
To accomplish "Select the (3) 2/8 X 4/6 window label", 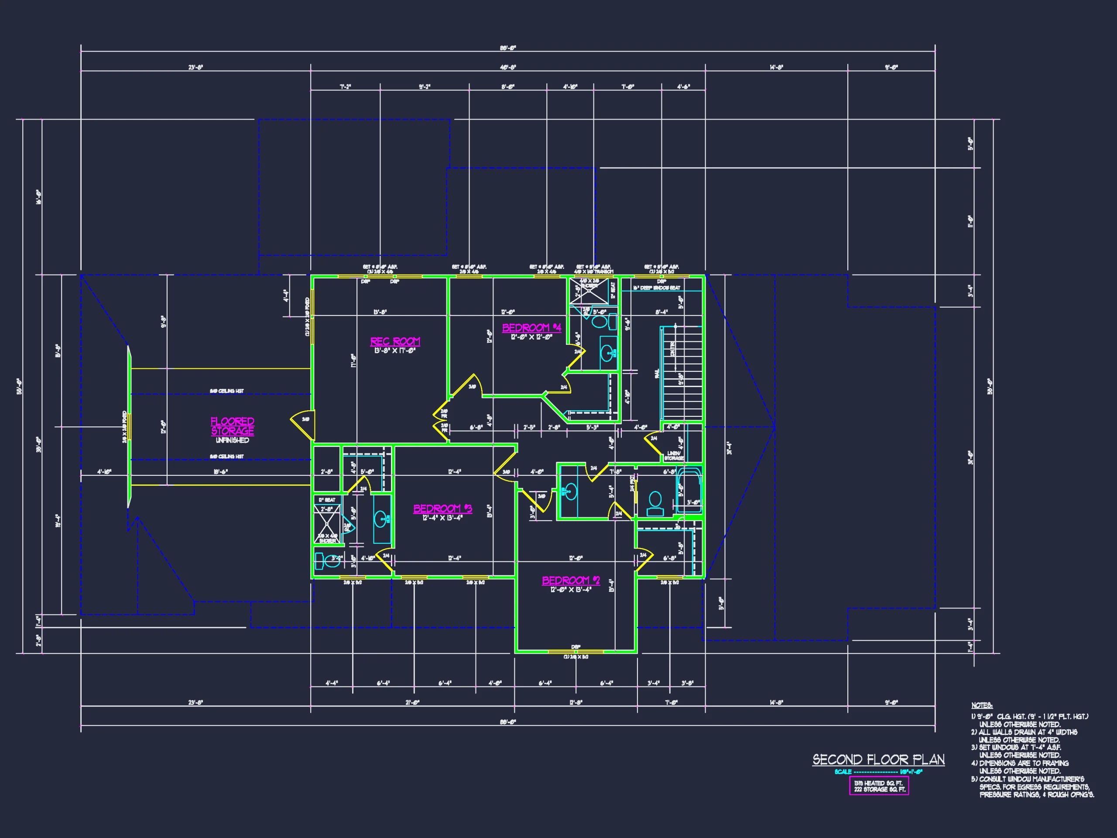I will pyautogui.click(x=380, y=272).
